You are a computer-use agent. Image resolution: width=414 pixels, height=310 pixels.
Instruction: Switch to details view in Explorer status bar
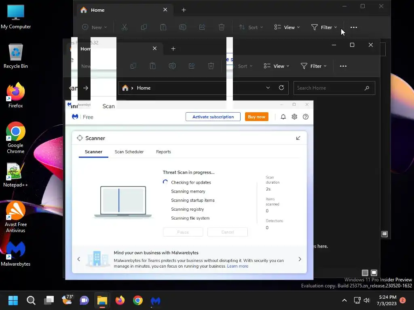pos(365,273)
